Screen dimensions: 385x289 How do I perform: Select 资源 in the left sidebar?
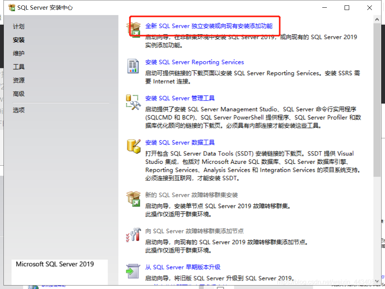18,81
